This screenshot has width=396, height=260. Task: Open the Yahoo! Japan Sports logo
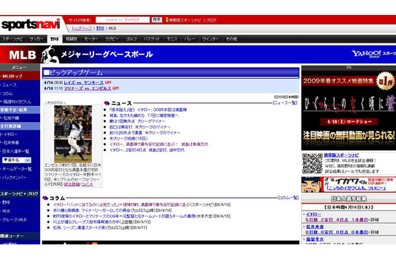click(374, 53)
